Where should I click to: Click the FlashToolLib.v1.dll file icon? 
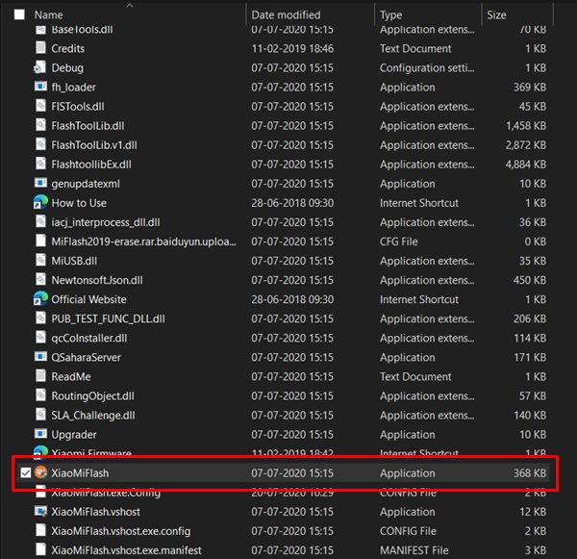coord(40,144)
